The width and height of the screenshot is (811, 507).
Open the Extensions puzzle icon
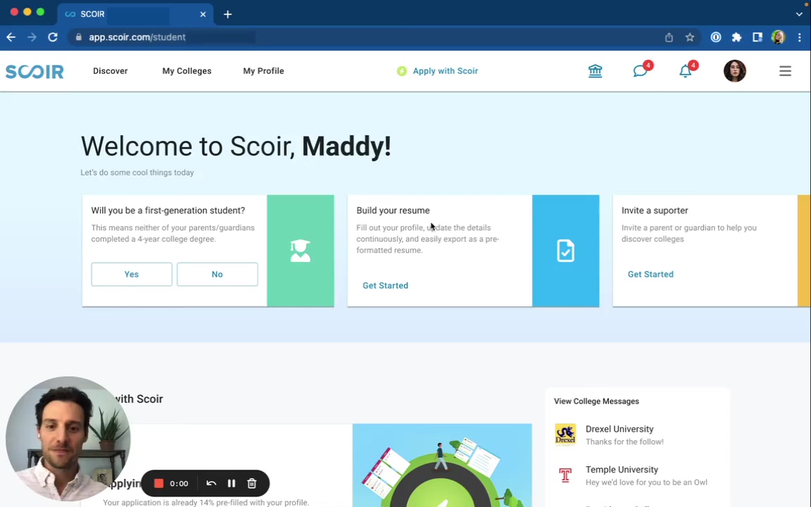[736, 37]
